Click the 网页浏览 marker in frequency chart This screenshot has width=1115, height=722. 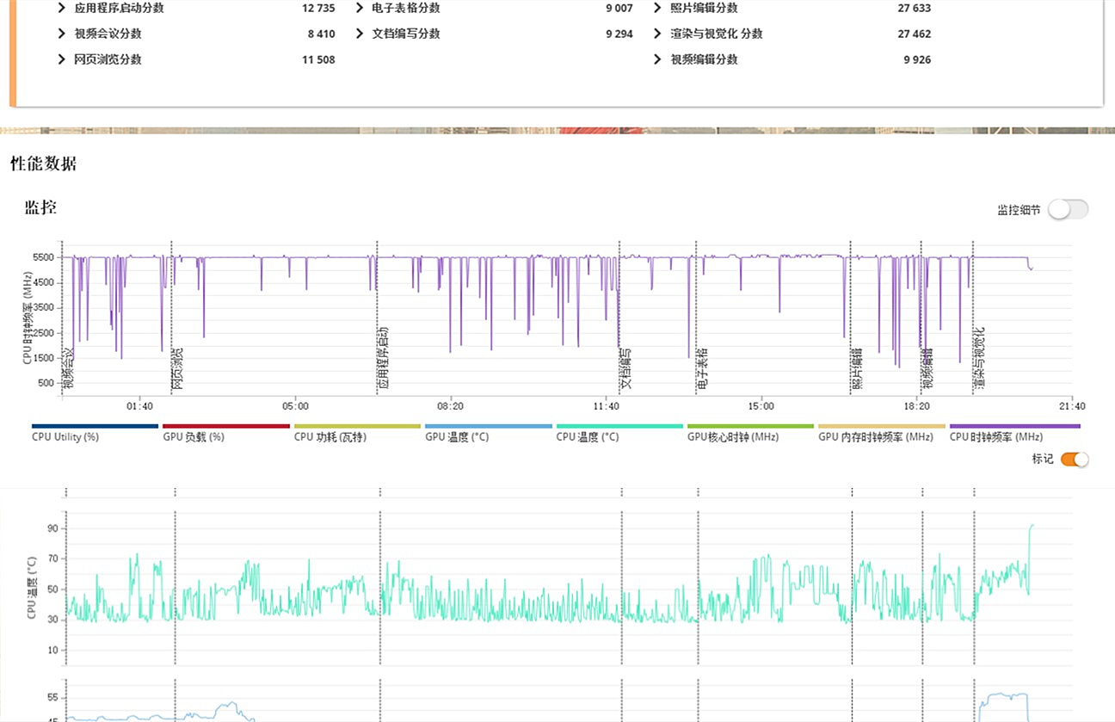click(177, 369)
